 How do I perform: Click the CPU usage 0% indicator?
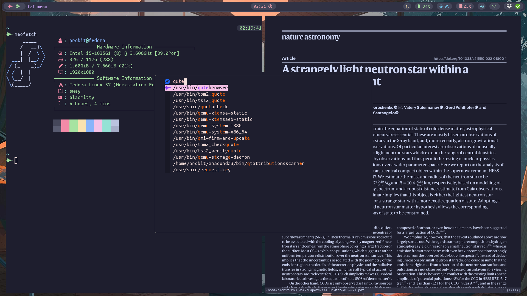[x=444, y=6]
